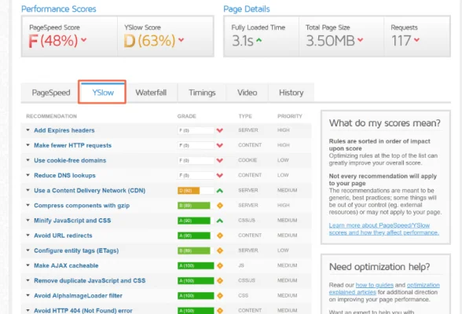Open the how to guides link
The image size is (462, 314).
[375, 285]
